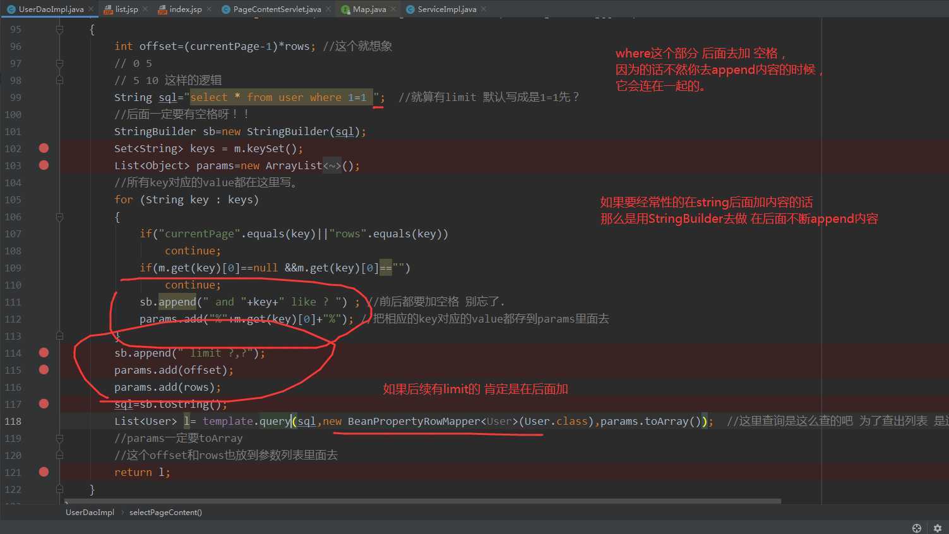
Task: Close the index.jsp tab
Action: coord(209,9)
